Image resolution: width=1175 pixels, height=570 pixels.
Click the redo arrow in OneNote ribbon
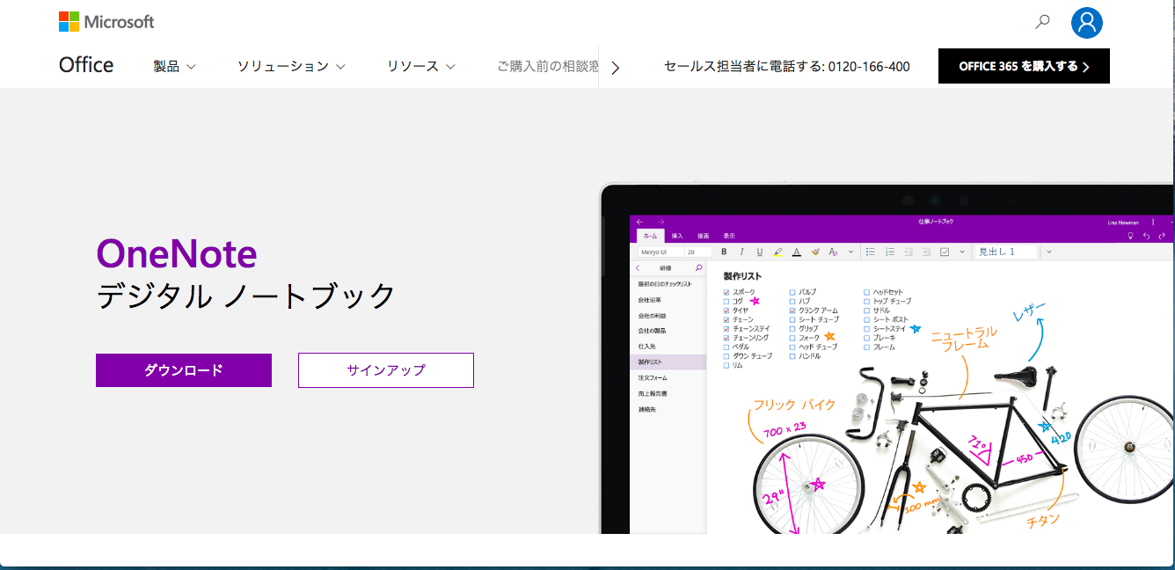1162,236
